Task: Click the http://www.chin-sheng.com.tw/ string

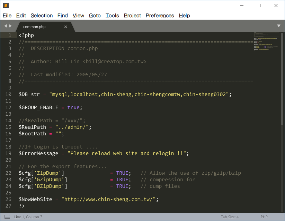Action: point(108,199)
